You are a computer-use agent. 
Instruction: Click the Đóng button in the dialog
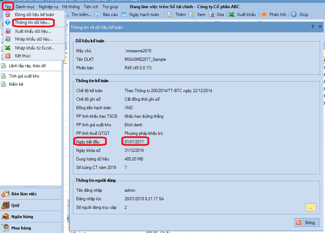307,222
